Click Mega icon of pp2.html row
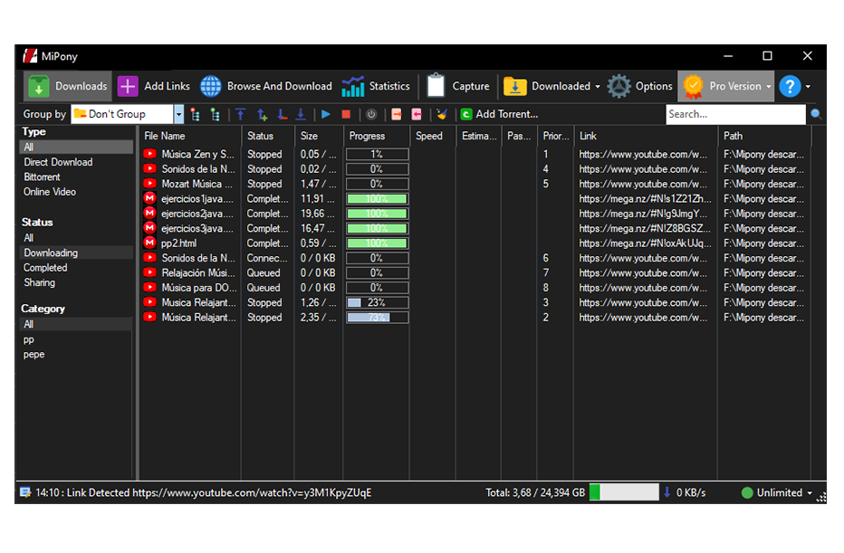The width and height of the screenshot is (844, 553). 149,243
